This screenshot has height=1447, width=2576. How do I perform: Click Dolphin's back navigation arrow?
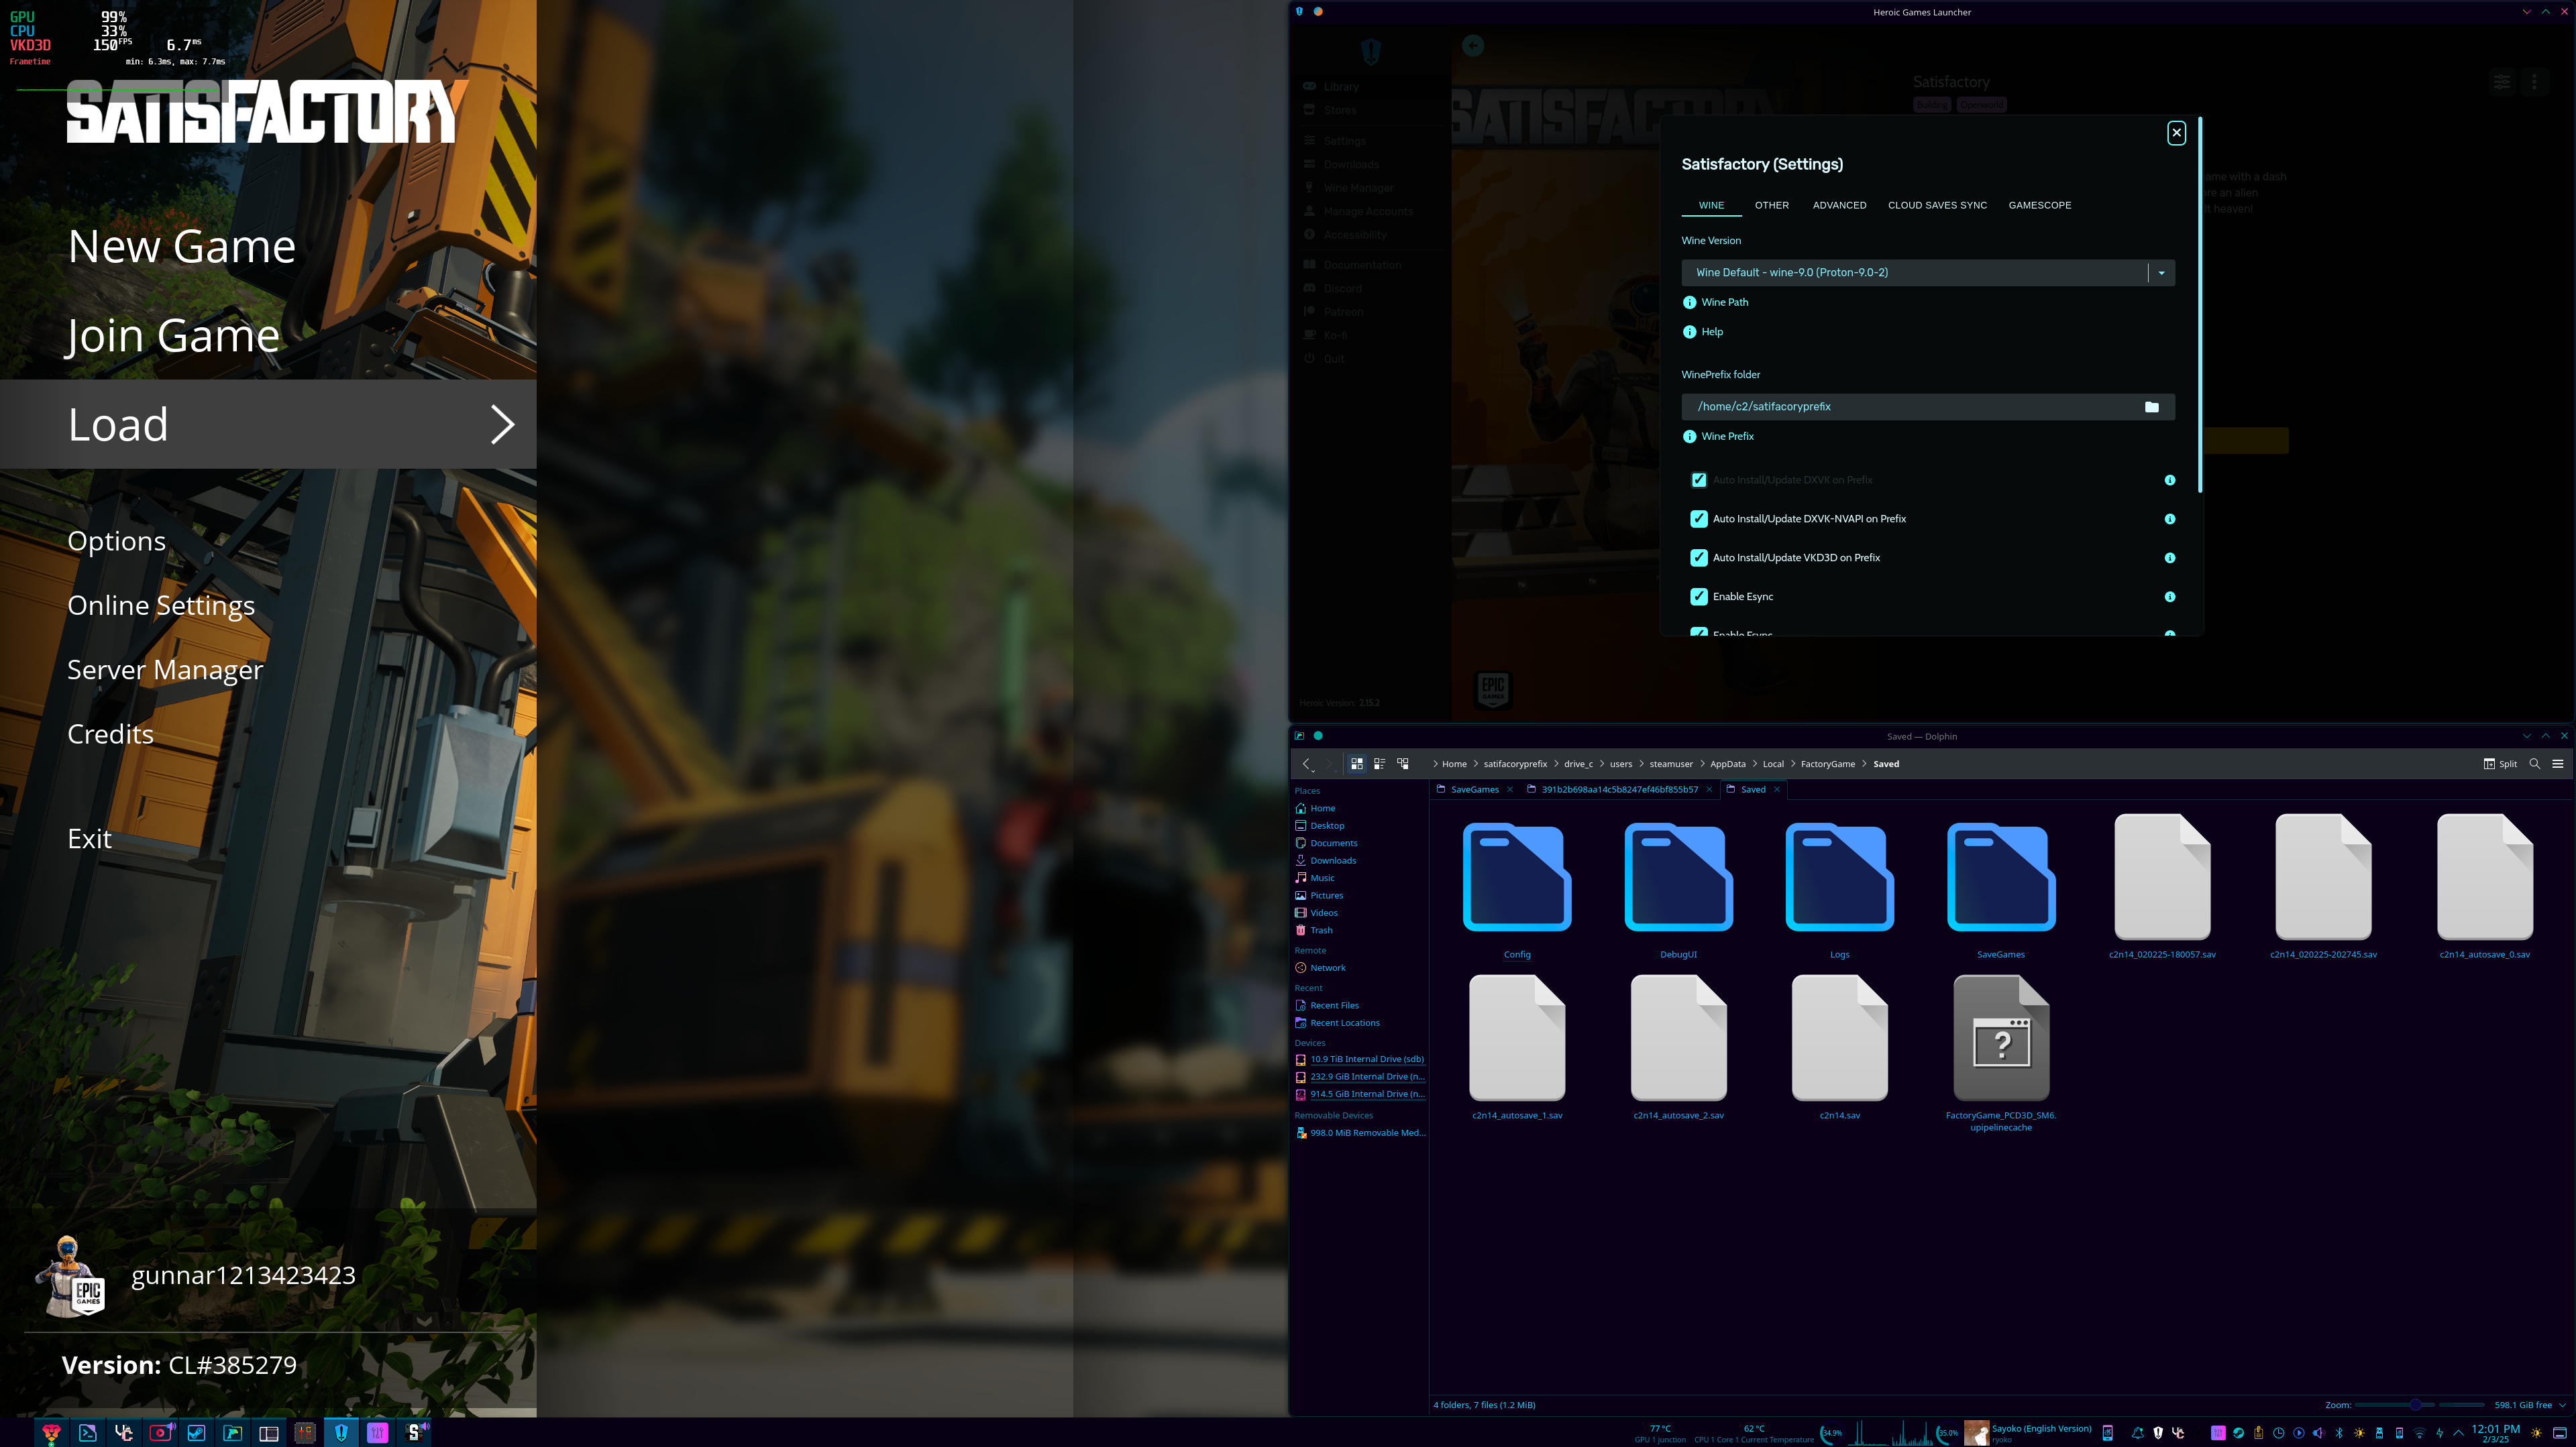[1306, 764]
